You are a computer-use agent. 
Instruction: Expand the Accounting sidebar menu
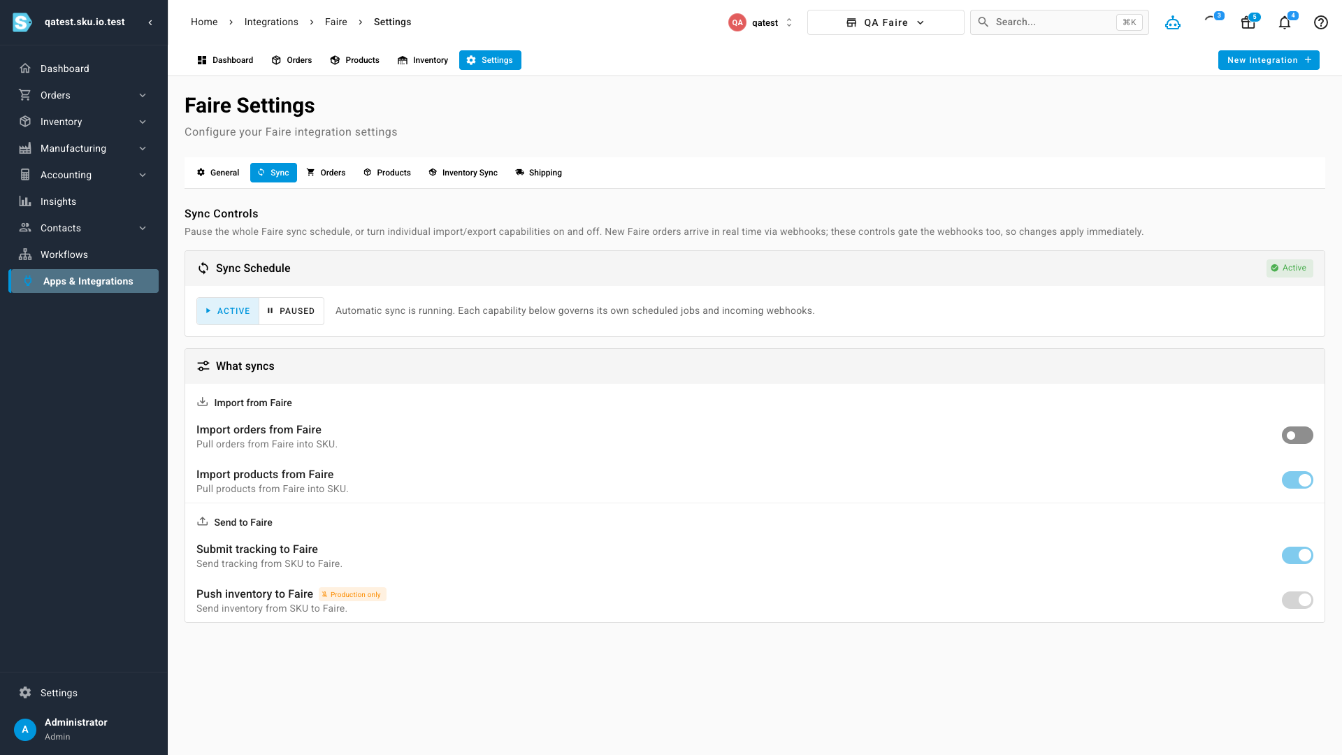point(143,175)
